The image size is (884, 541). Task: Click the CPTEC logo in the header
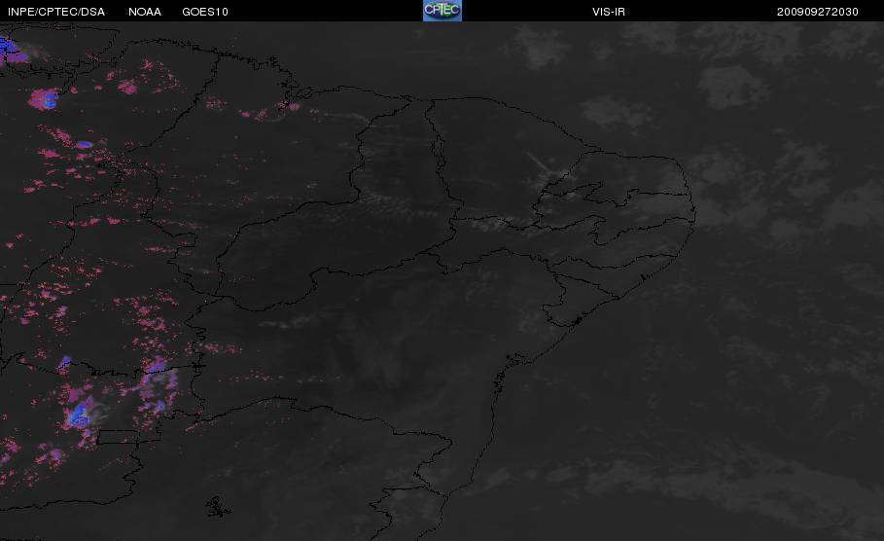coord(442,11)
